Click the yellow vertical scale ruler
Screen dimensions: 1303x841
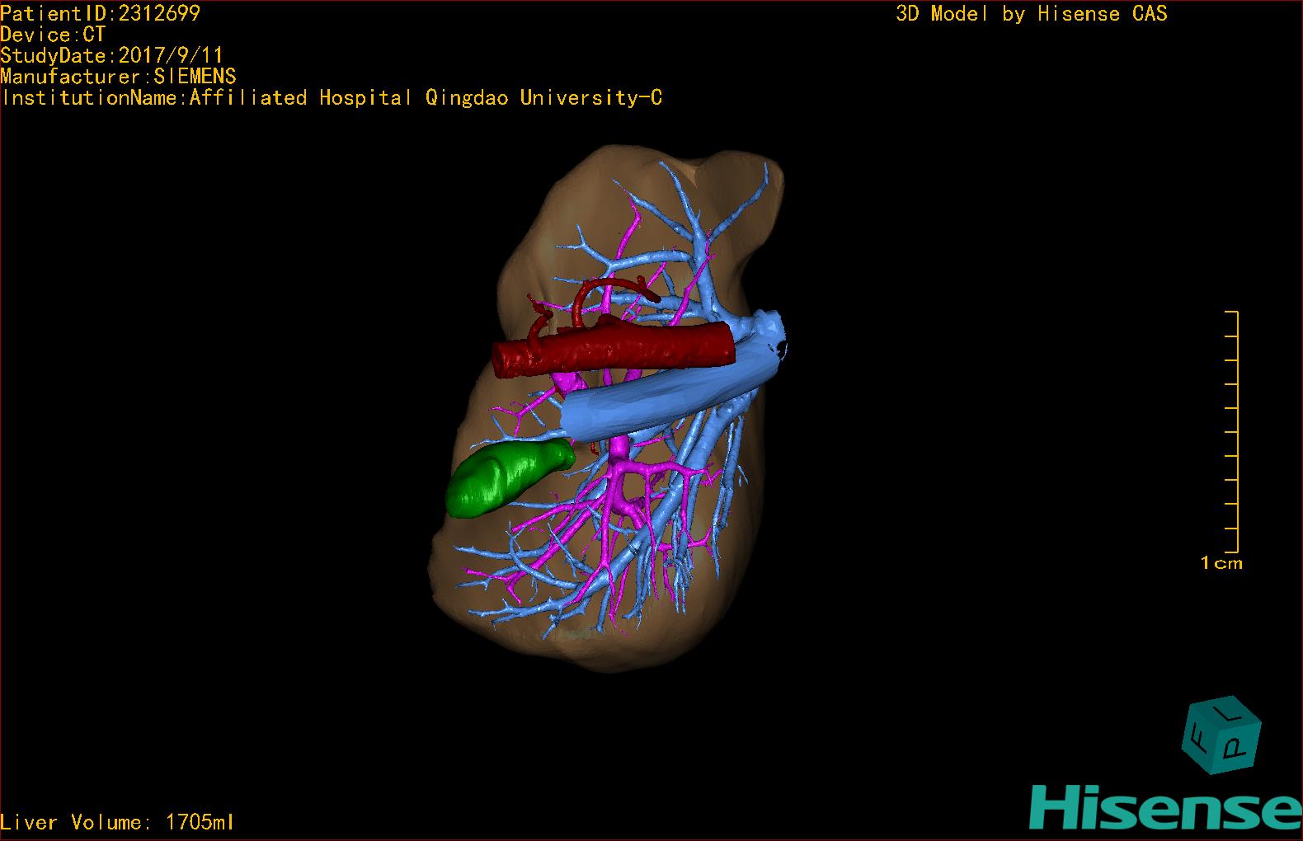[1235, 433]
